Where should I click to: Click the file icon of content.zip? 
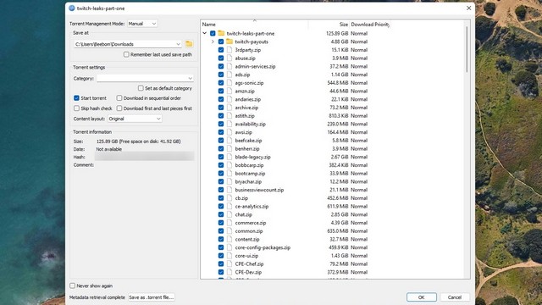point(230,239)
